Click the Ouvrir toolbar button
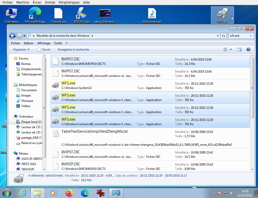 pos(44,49)
